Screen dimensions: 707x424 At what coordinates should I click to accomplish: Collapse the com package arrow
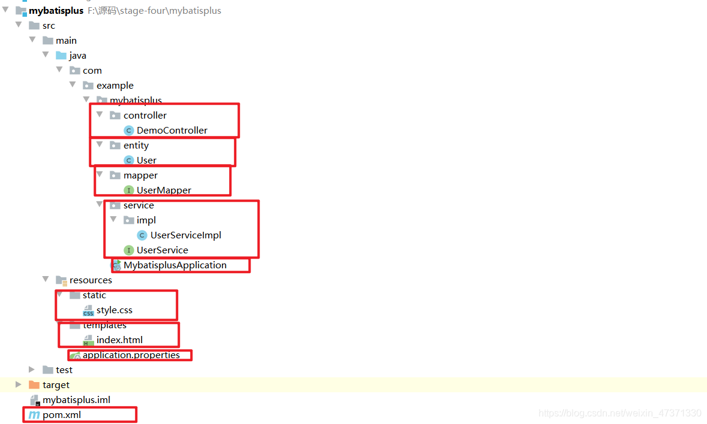pyautogui.click(x=59, y=69)
